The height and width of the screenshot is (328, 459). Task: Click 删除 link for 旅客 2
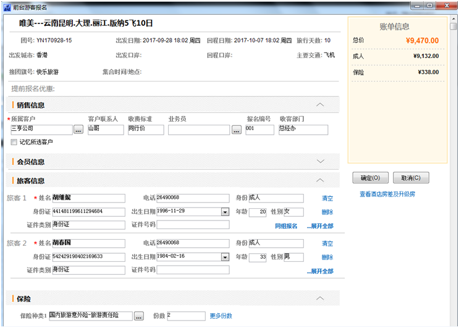tap(327, 258)
